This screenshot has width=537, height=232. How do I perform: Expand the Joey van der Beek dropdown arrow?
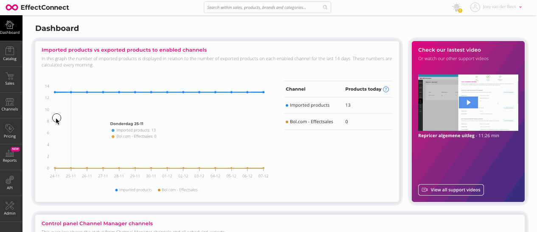coord(520,7)
